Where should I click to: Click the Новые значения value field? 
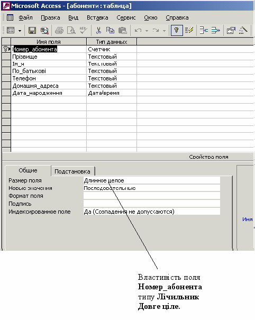tap(152, 188)
